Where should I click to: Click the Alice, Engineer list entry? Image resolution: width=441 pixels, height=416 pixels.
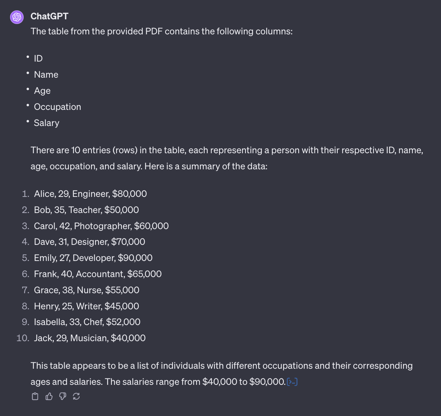pyautogui.click(x=90, y=194)
